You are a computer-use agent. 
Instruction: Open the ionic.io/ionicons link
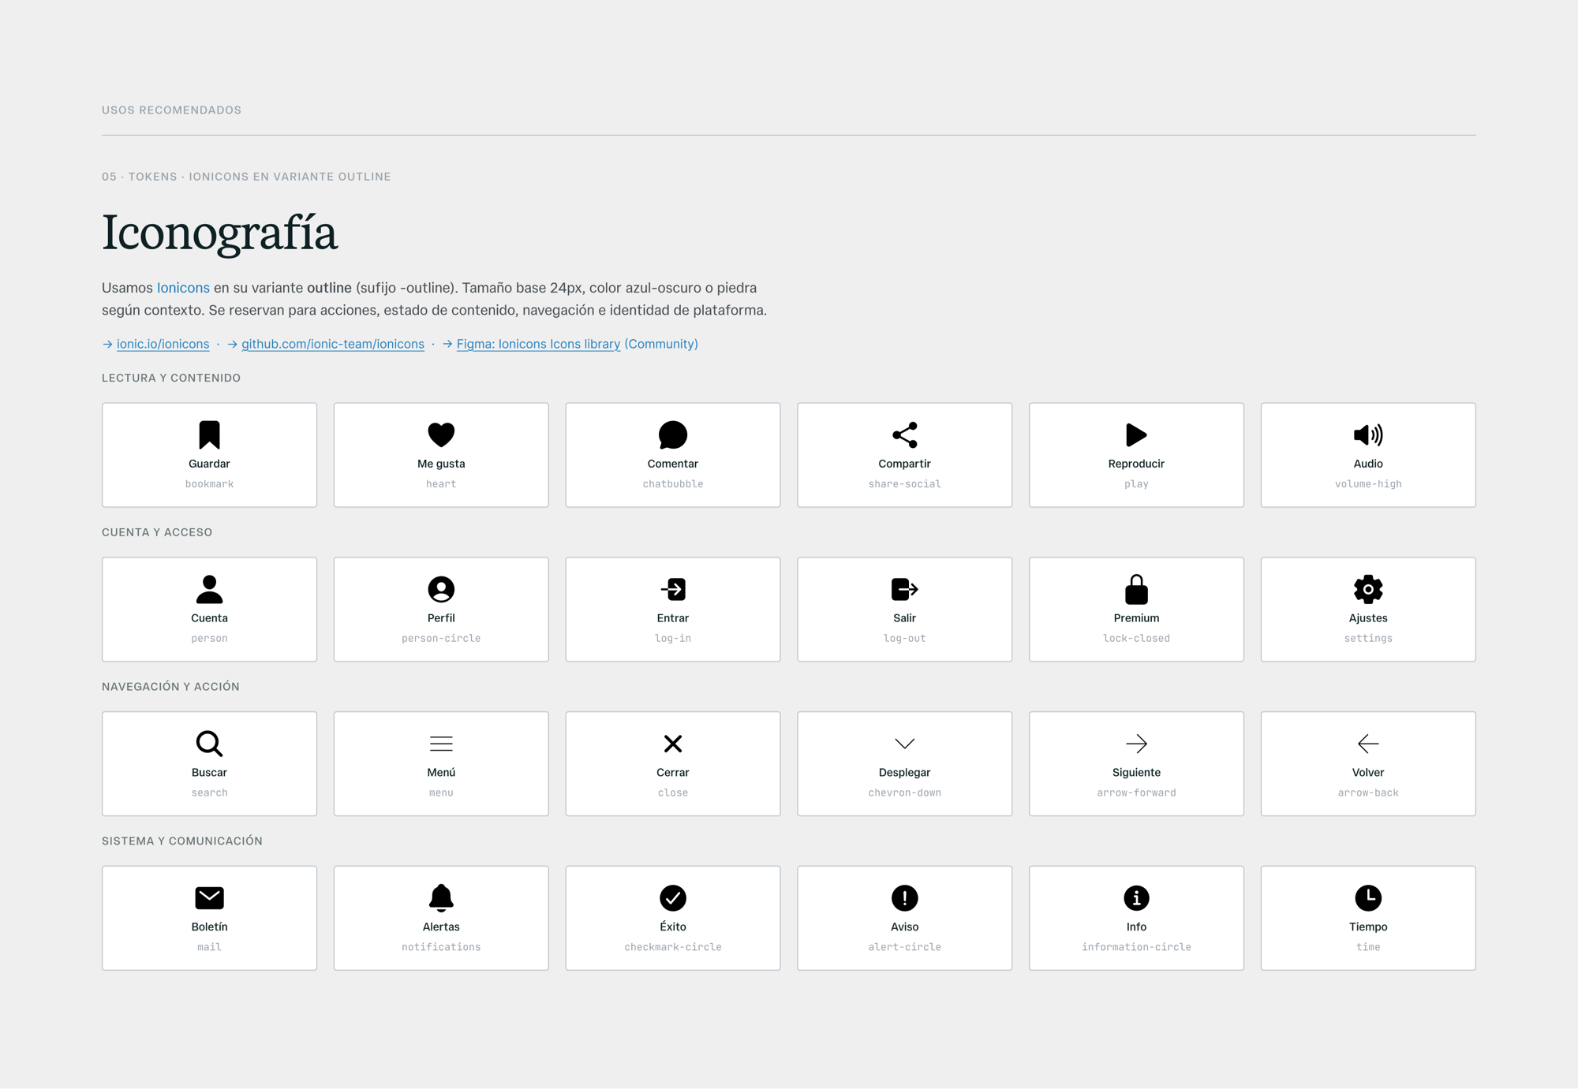(163, 344)
